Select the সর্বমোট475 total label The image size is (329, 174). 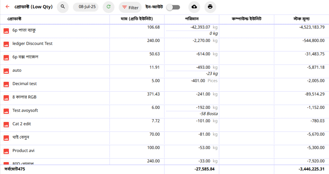(x=15, y=169)
